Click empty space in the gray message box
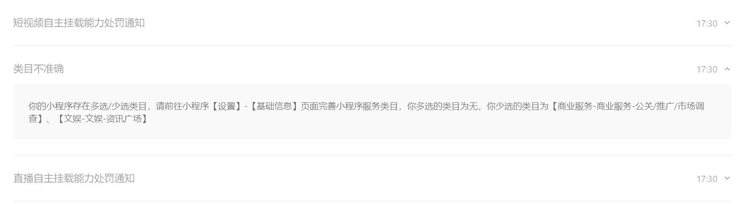The image size is (739, 204). [421, 130]
